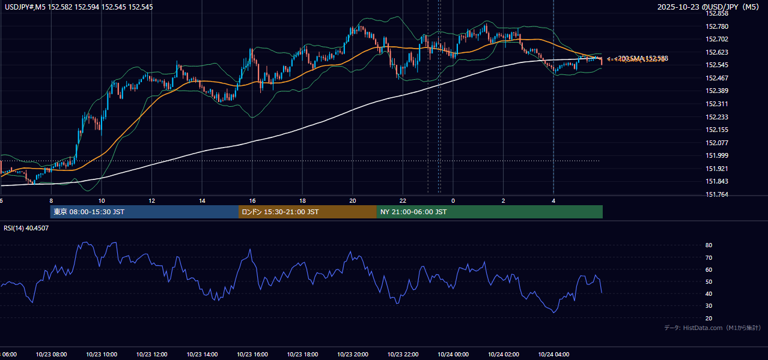The width and height of the screenshot is (768, 360).
Task: Click hour tick 22 under the price chart
Action: coord(403,201)
